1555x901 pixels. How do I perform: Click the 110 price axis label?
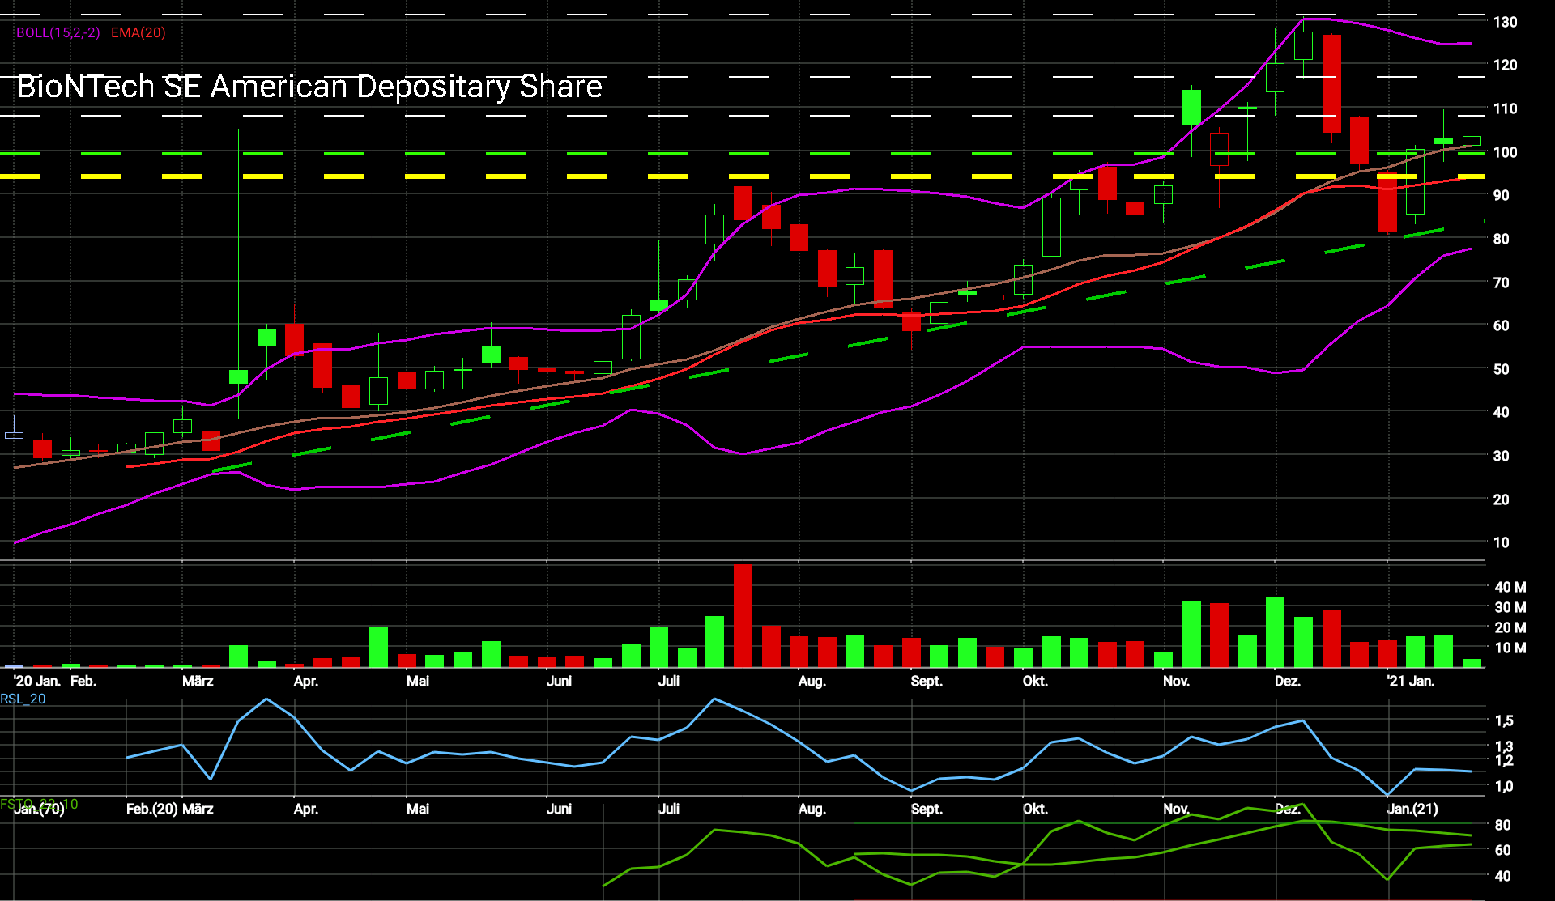coord(1506,108)
